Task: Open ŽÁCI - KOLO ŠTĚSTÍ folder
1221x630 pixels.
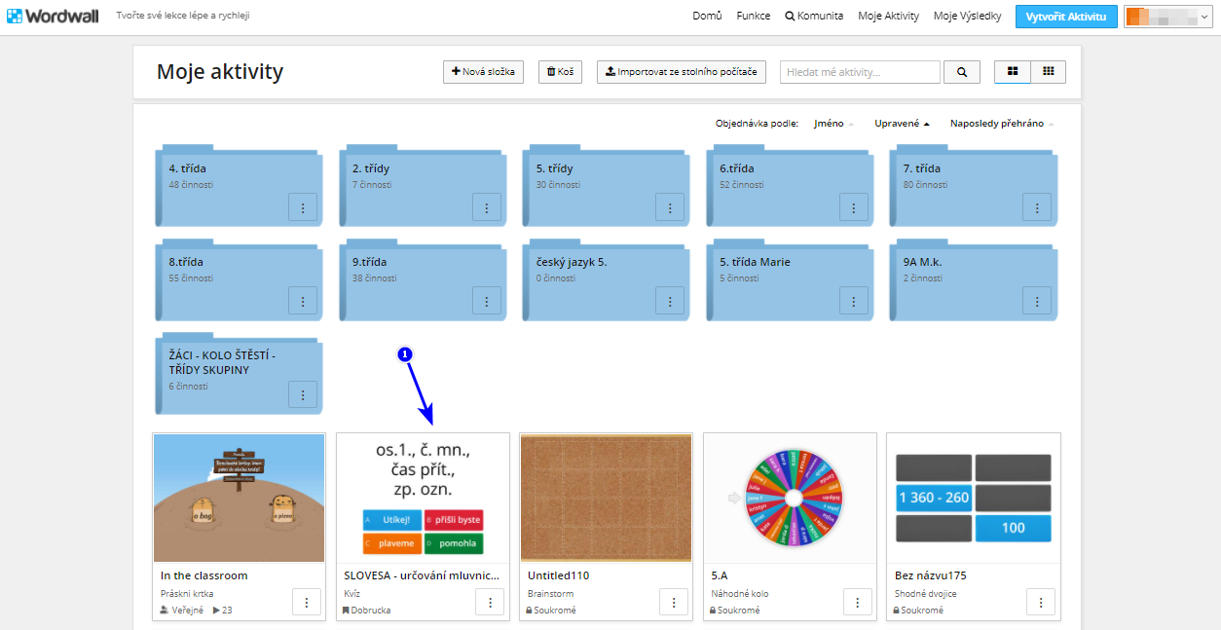Action: point(240,375)
